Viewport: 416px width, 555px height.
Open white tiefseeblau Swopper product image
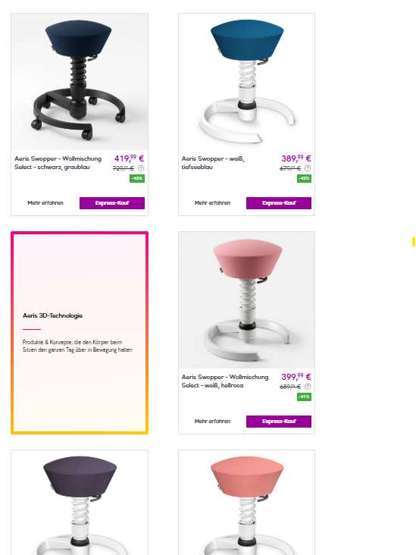click(x=246, y=82)
